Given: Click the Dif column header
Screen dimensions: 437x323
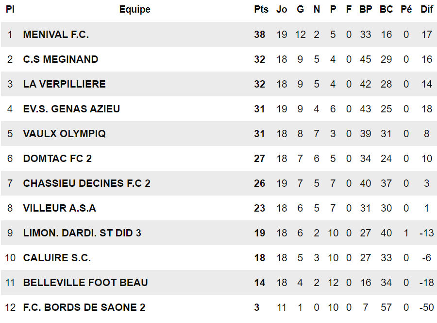Looking at the screenshot, I should point(427,9).
